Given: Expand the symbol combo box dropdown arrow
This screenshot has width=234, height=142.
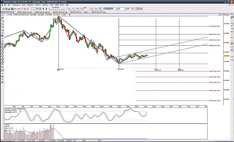Looking at the screenshot, I should pyautogui.click(x=116, y=9).
